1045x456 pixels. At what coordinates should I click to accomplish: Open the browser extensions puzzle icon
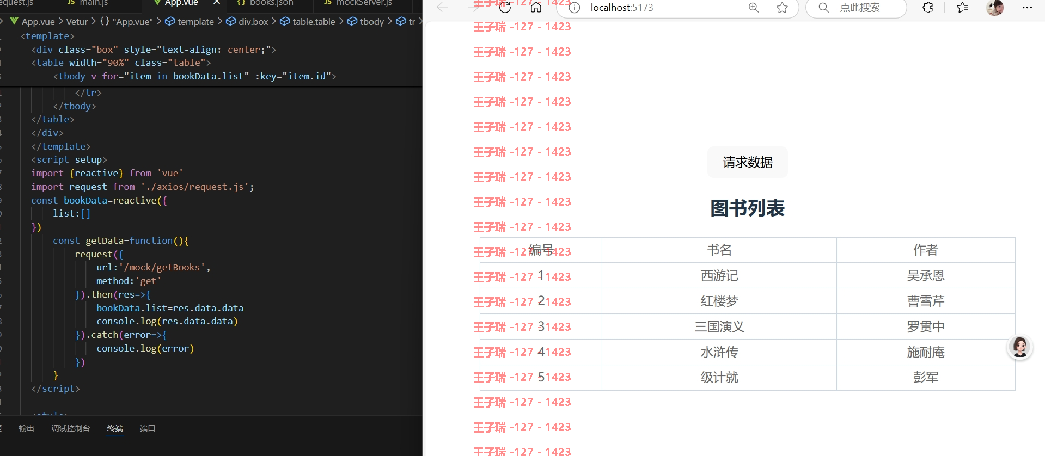[x=928, y=8]
